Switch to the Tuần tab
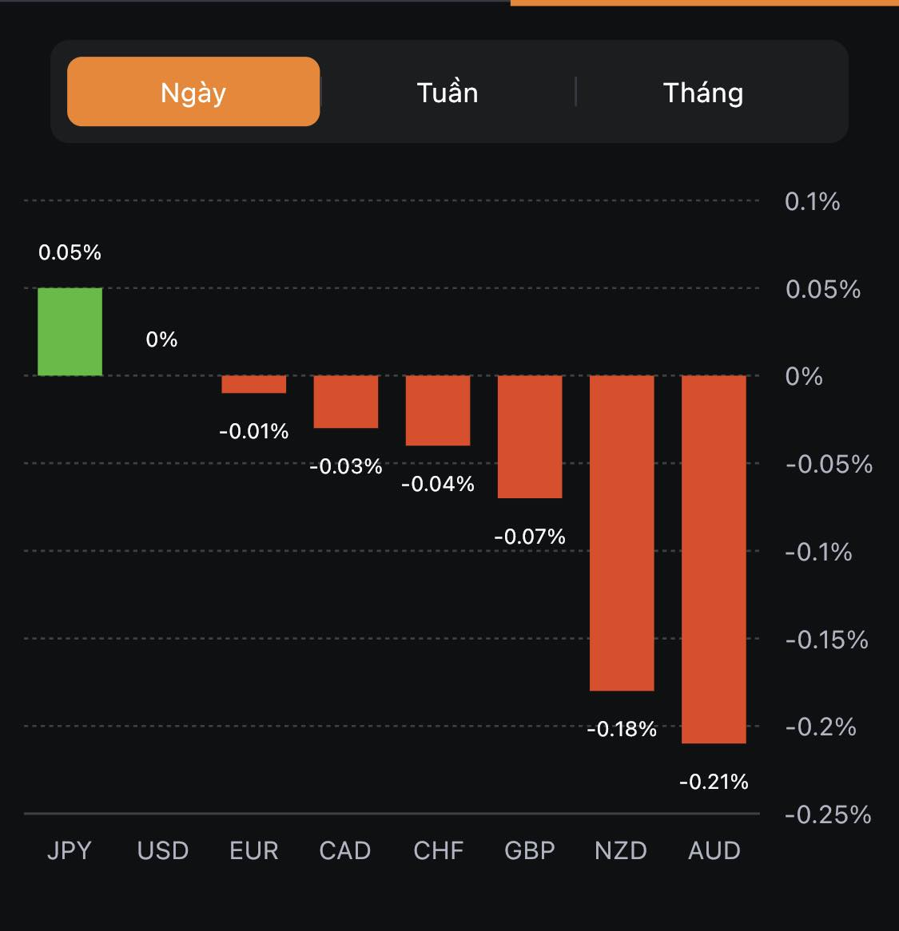899x931 pixels. coord(448,93)
